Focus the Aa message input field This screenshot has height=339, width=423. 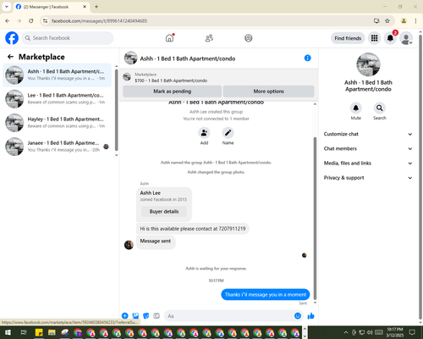(x=228, y=316)
